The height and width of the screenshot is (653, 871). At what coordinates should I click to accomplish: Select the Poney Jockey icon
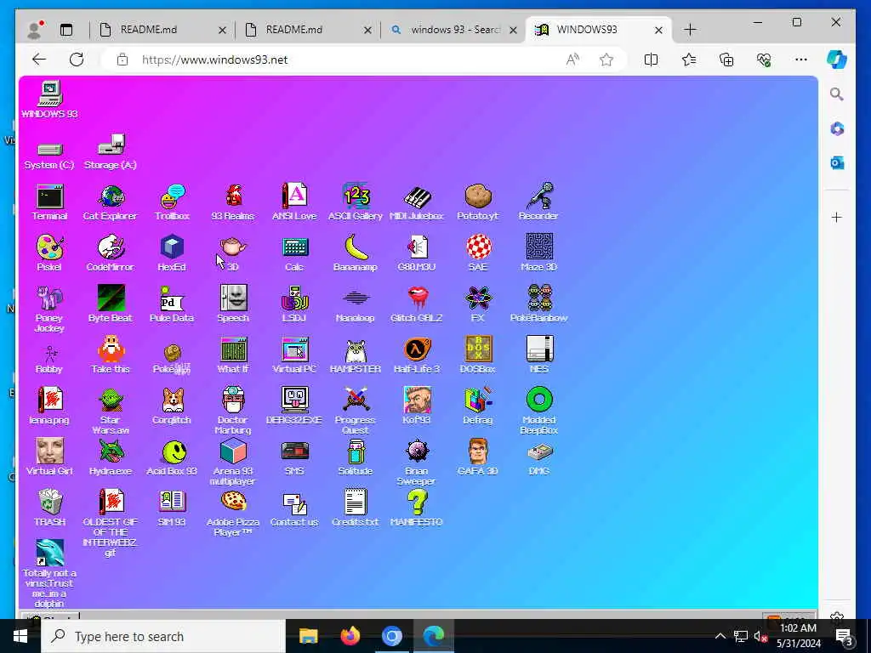click(x=49, y=309)
